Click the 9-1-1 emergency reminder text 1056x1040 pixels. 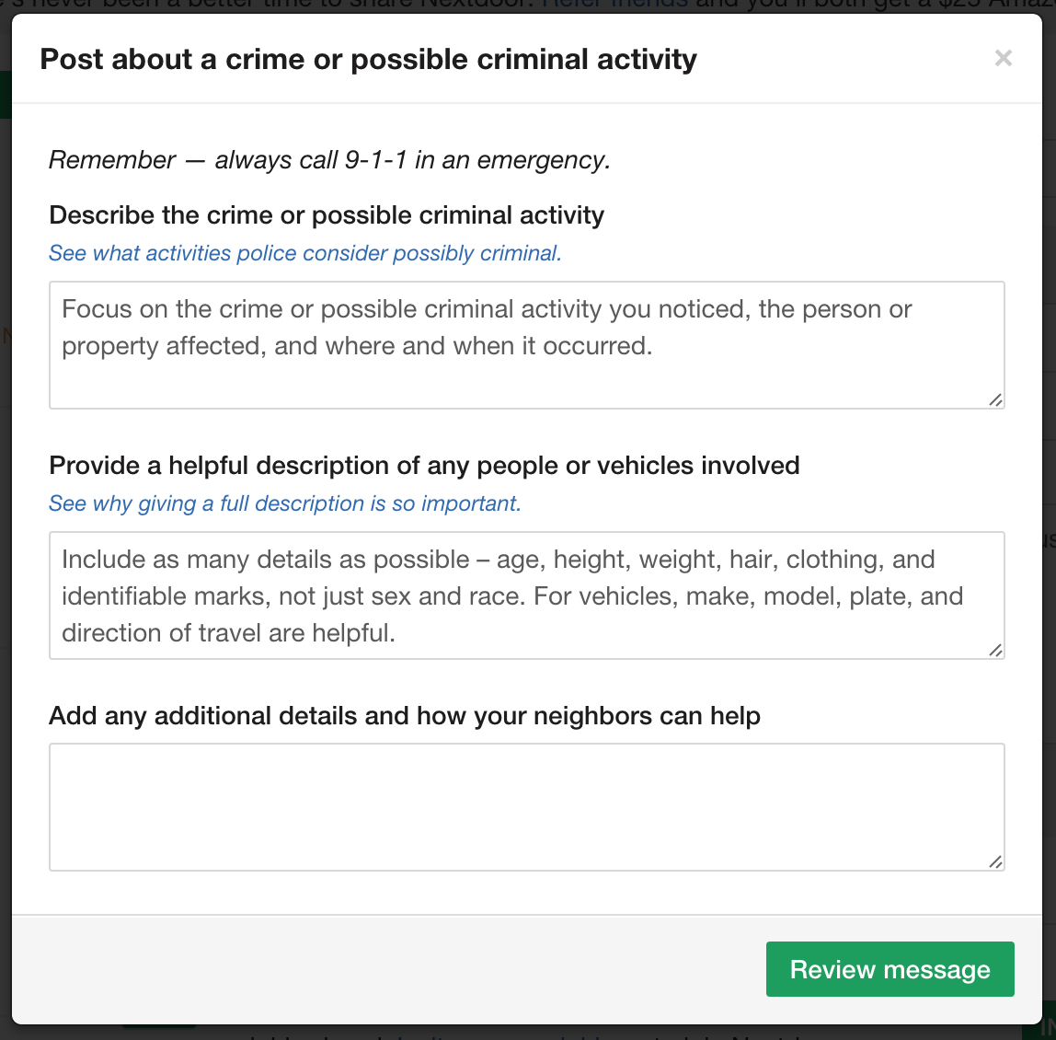point(329,160)
